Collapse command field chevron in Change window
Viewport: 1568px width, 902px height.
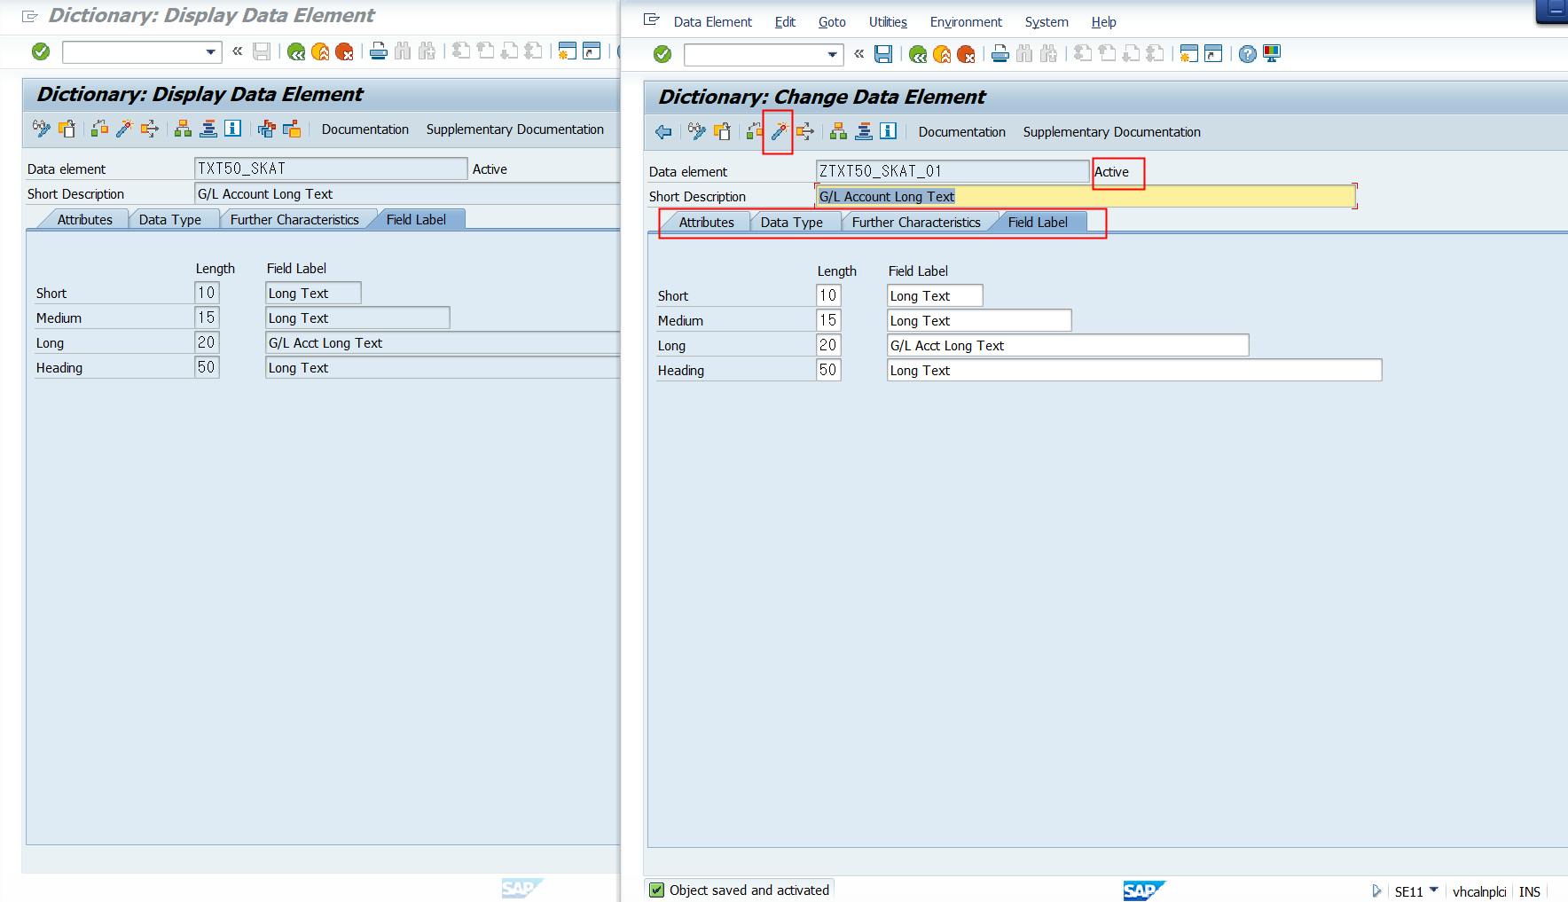click(858, 54)
